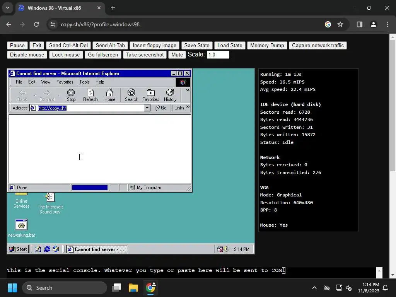Open the Windows 11 Start menu
This screenshot has height=297, width=396.
12,288
